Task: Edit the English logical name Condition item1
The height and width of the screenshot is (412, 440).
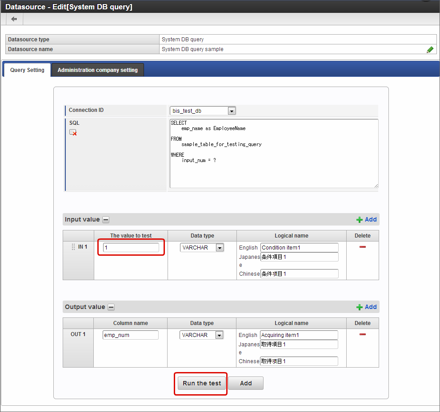Action: coord(300,247)
